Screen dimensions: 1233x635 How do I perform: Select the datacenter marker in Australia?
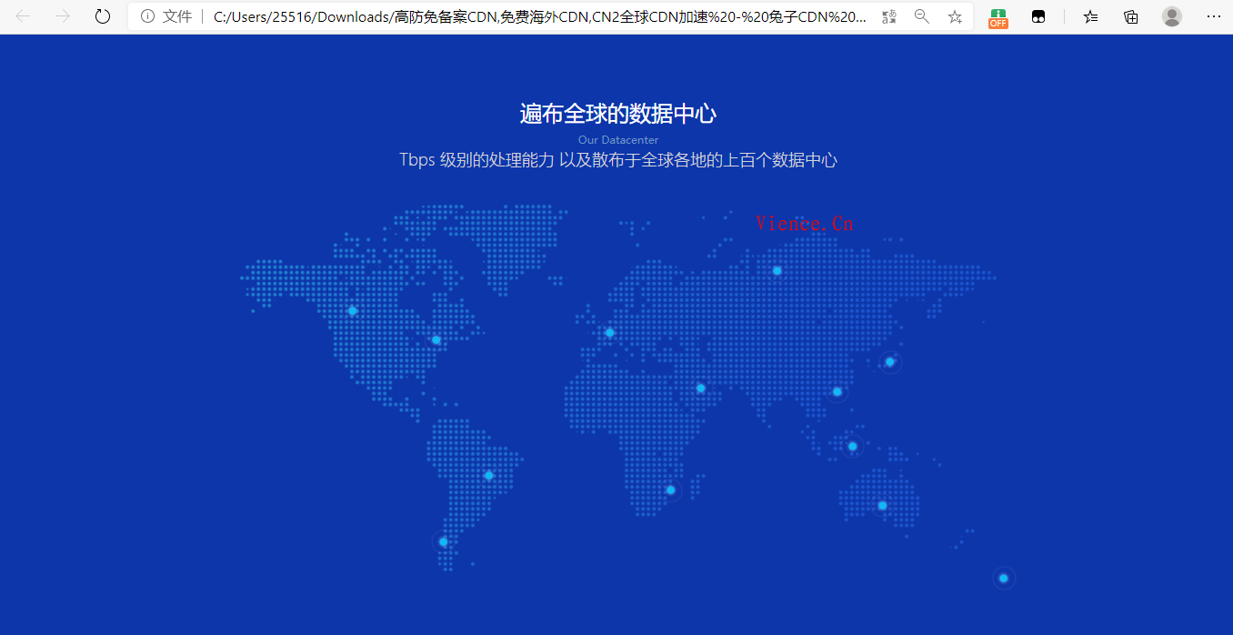[x=882, y=506]
